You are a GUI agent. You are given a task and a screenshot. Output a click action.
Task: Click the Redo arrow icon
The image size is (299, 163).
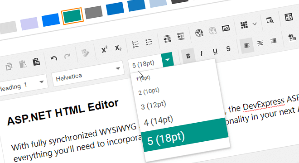(67, 56)
